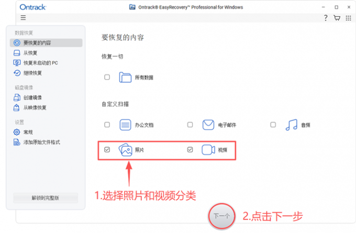
Task: Click the 从恢复 drive icon
Action: 17,53
